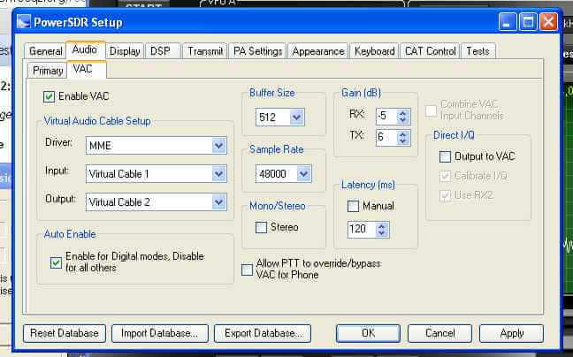Increase RX gain with up arrow
The image size is (573, 357).
[403, 113]
